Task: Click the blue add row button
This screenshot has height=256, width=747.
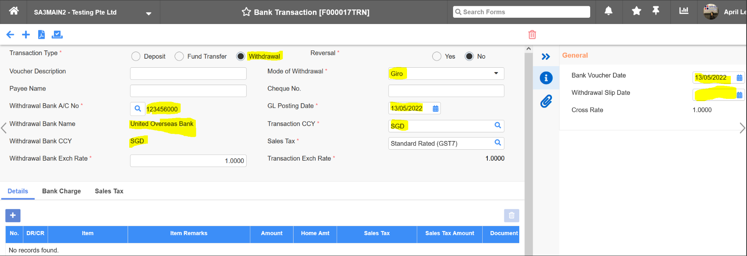Action: (13, 215)
